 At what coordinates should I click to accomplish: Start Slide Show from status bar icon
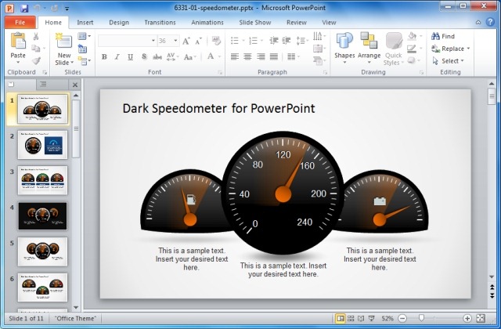[371, 318]
